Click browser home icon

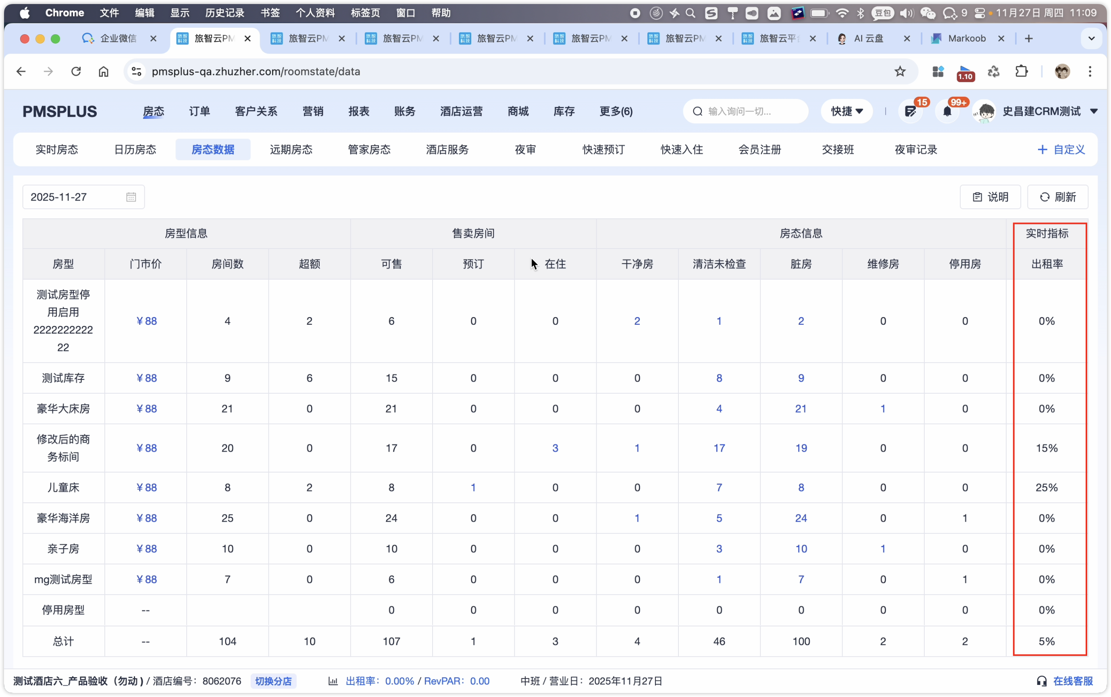point(104,71)
